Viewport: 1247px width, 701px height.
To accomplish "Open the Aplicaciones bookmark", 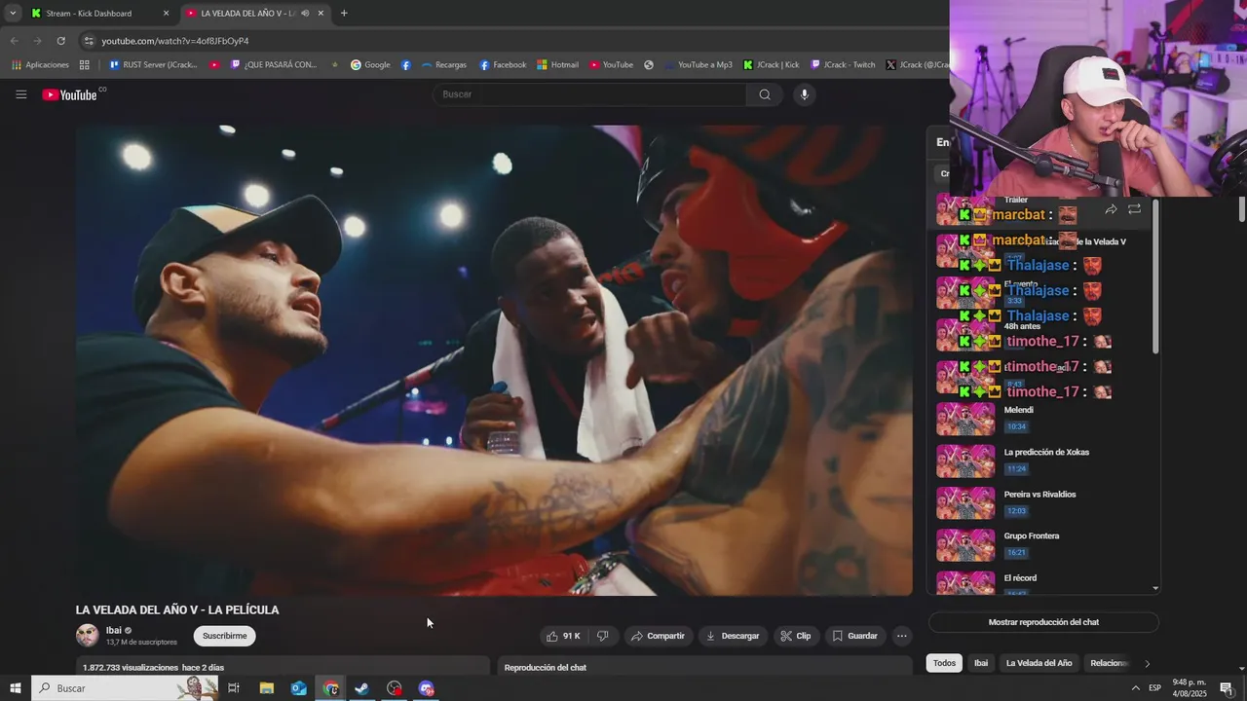I will point(40,65).
